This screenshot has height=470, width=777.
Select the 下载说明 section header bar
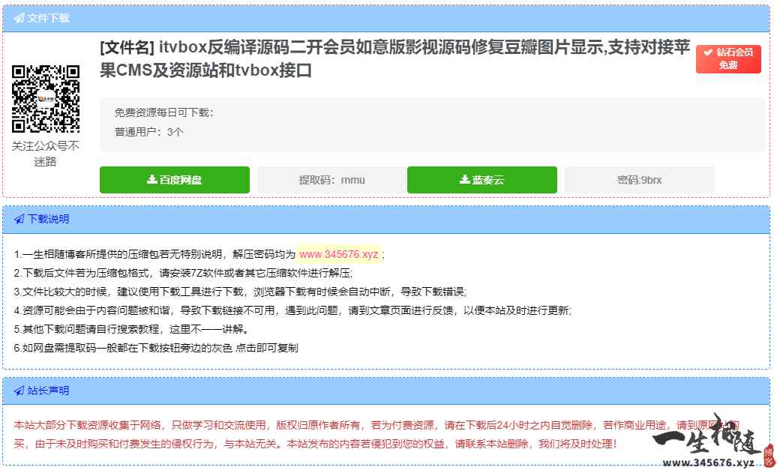[x=388, y=220]
